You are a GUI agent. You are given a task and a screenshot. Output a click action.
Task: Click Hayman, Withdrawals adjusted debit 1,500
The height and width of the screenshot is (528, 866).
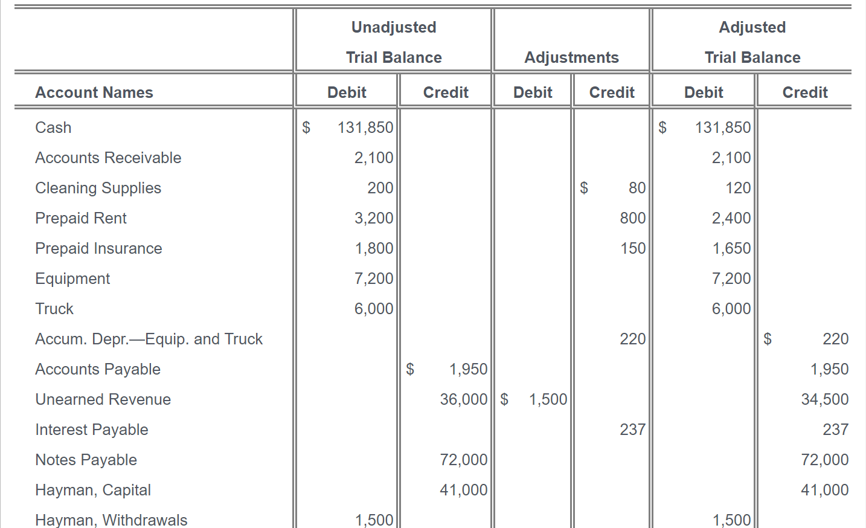point(731,520)
